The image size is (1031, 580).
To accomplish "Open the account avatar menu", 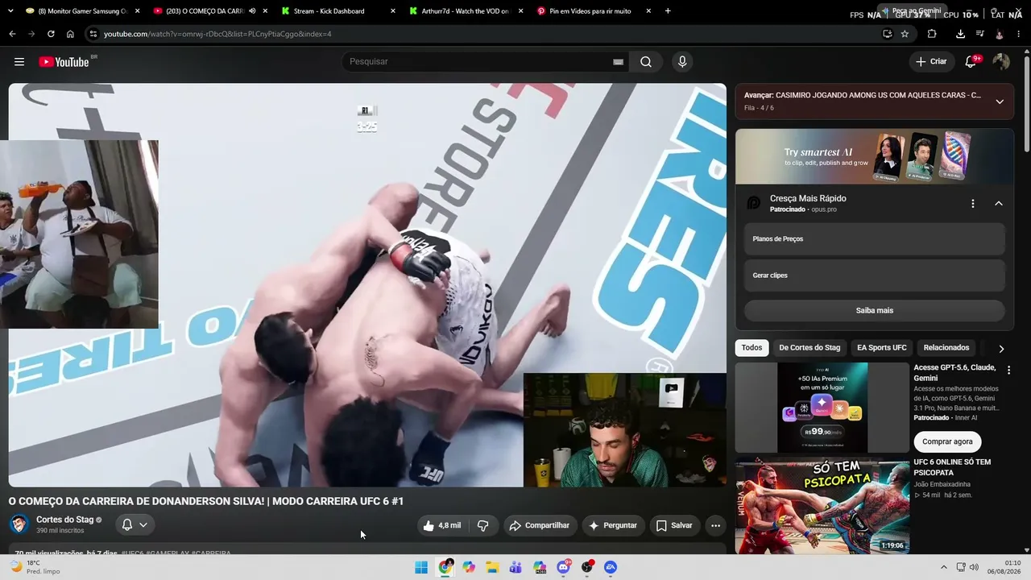I will click(1001, 62).
